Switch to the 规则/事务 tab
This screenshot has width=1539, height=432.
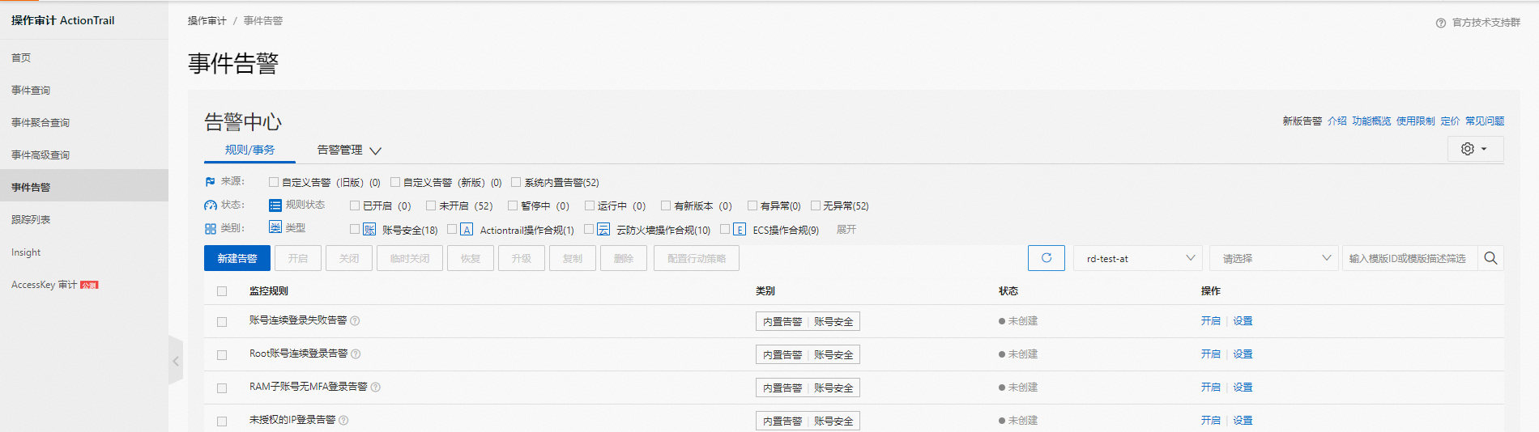(x=249, y=150)
